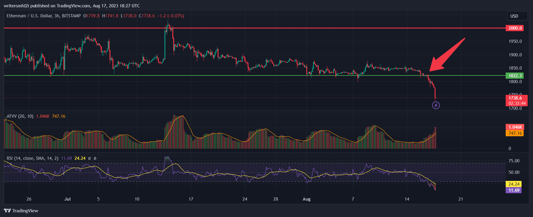Image resolution: width=533 pixels, height=217 pixels.
Task: Click the green 1822.3 support price label
Action: [x=515, y=76]
